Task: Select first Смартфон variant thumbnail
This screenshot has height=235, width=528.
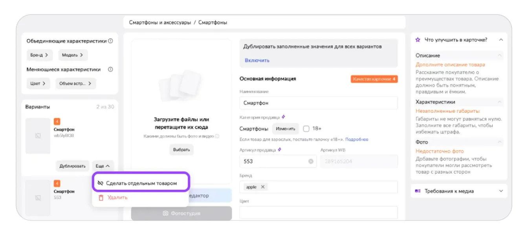Action: 38,136
